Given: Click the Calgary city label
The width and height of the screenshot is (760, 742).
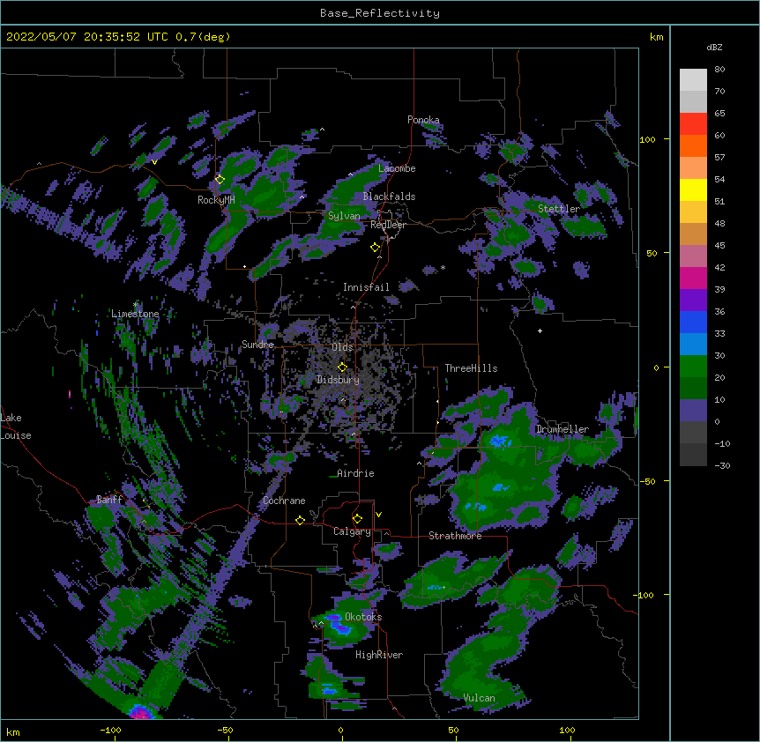Looking at the screenshot, I should 352,531.
